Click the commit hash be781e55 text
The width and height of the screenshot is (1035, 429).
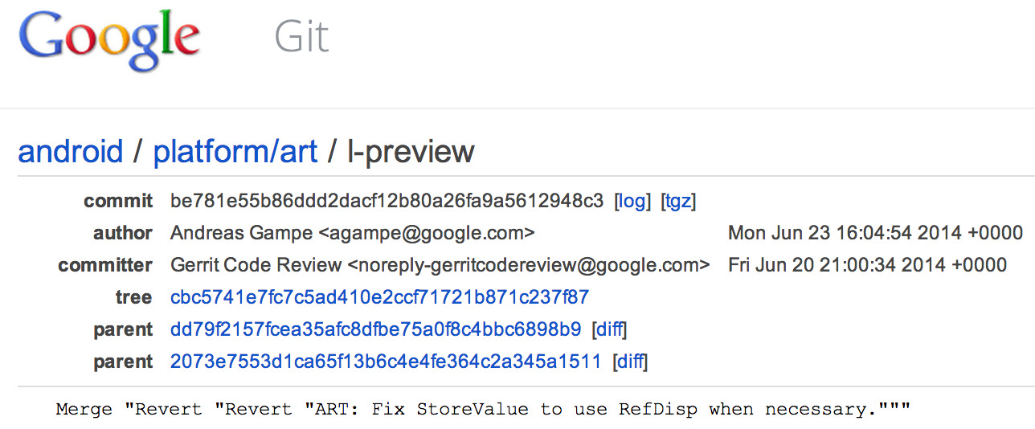387,201
